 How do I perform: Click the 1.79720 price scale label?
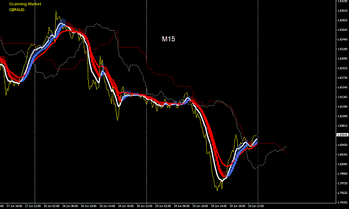(342, 183)
